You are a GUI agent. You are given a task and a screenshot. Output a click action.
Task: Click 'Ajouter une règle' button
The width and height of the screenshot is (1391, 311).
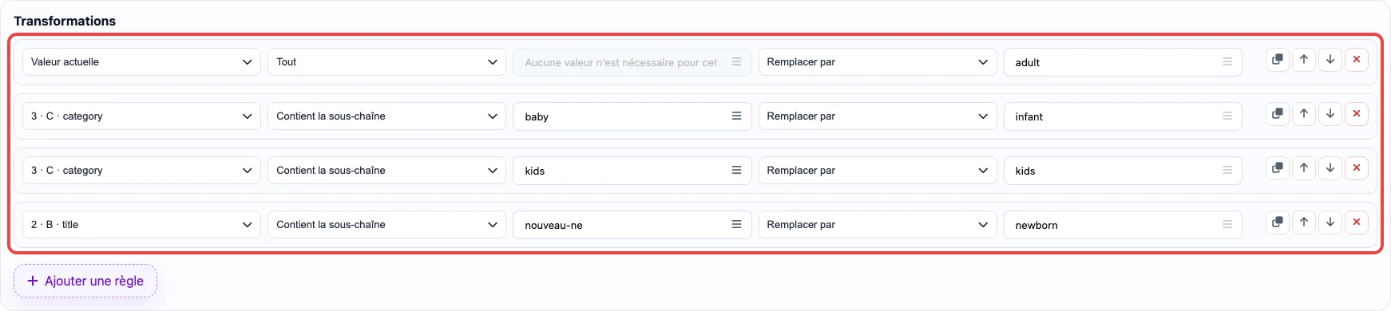(85, 281)
